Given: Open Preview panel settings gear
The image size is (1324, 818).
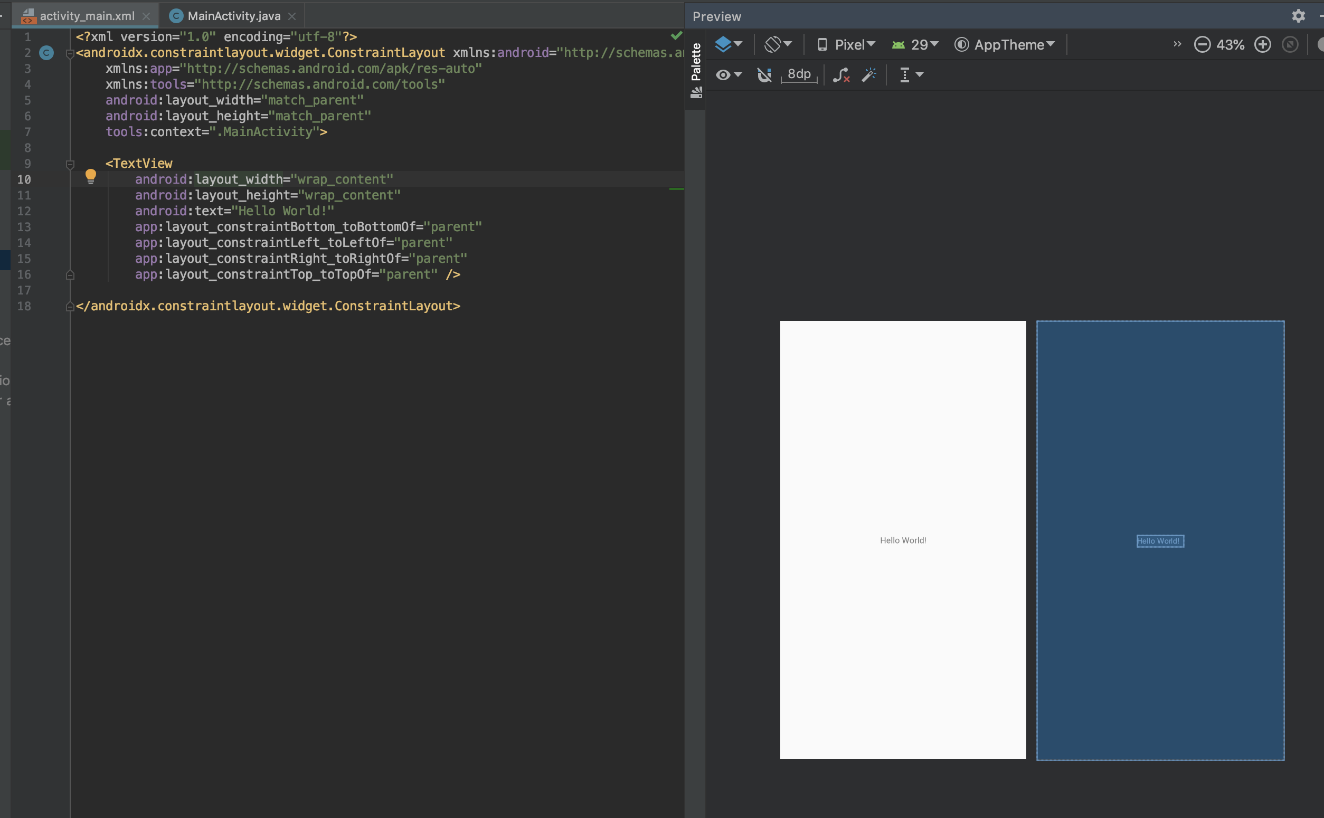Looking at the screenshot, I should [1298, 16].
